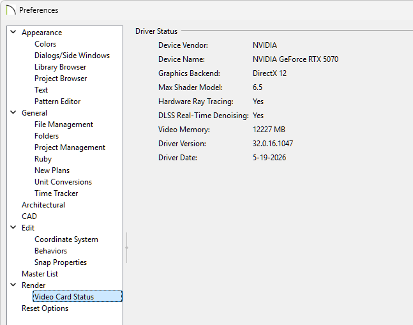Click the Preferences window app icon
The height and width of the screenshot is (325, 413).
11,10
